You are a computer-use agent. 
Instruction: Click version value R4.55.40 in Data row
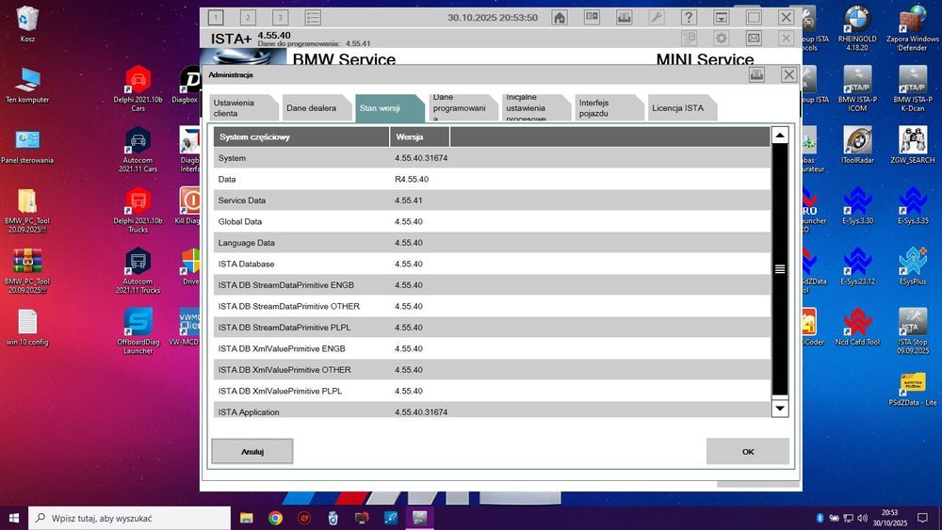(x=412, y=180)
